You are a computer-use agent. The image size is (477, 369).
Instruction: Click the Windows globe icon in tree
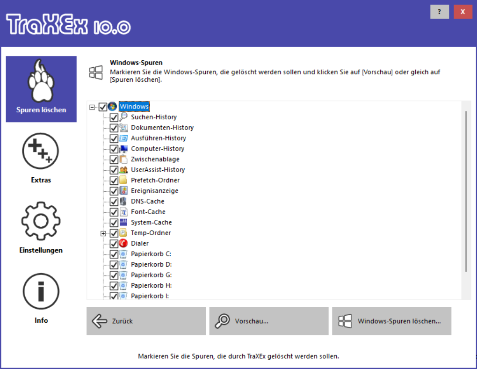(x=112, y=107)
